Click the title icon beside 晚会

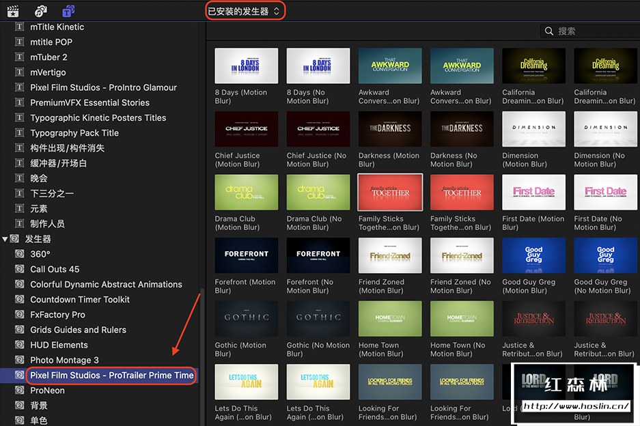point(19,178)
